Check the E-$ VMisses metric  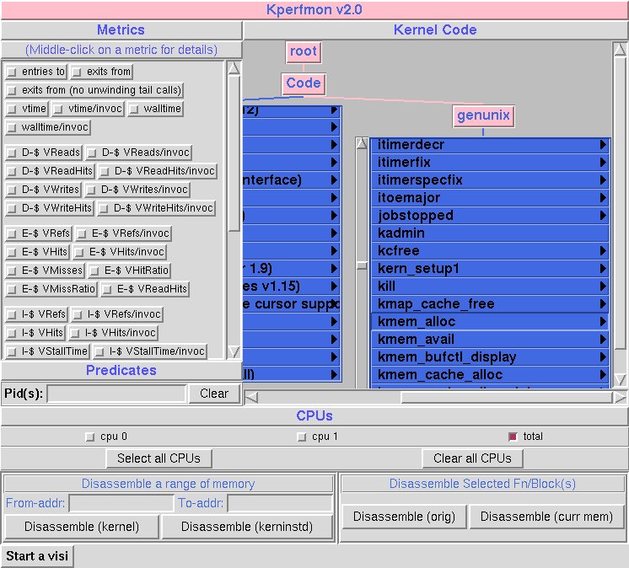(x=12, y=271)
